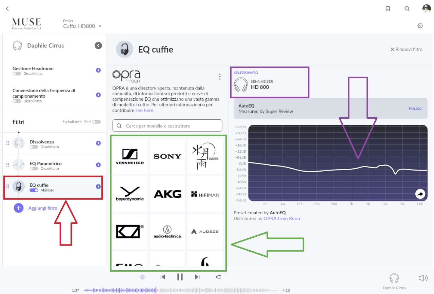Open the play queue icon
Viewport: 434px width, 294px height.
(x=219, y=277)
